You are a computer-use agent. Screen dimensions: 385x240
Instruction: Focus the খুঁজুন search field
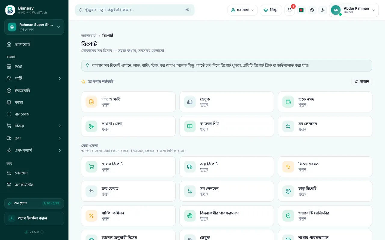point(135,10)
